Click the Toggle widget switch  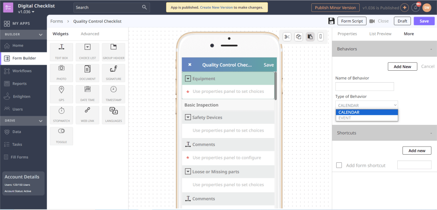pyautogui.click(x=62, y=132)
